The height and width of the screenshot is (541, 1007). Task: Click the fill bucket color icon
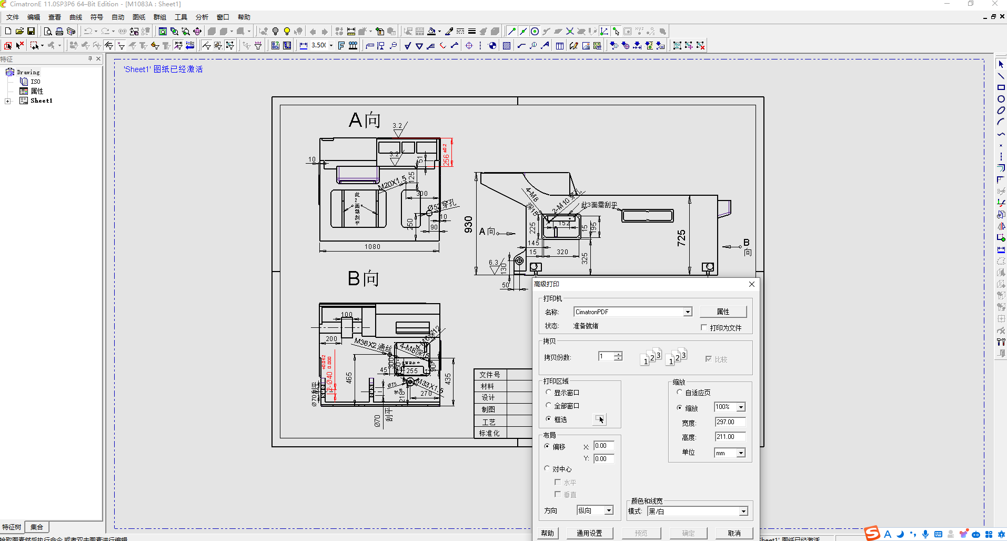(x=432, y=32)
